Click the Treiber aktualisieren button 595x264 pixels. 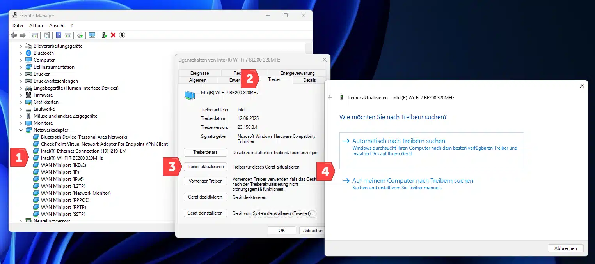click(205, 167)
